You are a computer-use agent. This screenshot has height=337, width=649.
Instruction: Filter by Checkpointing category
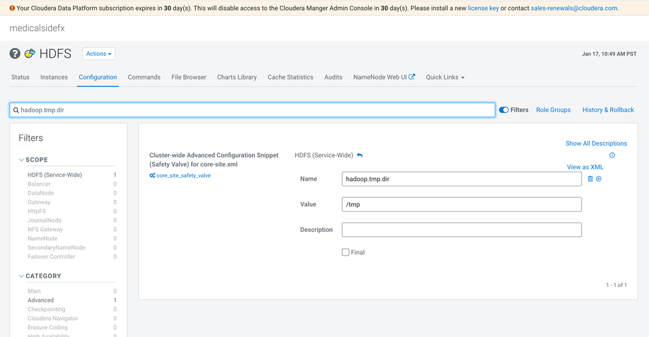pyautogui.click(x=46, y=309)
